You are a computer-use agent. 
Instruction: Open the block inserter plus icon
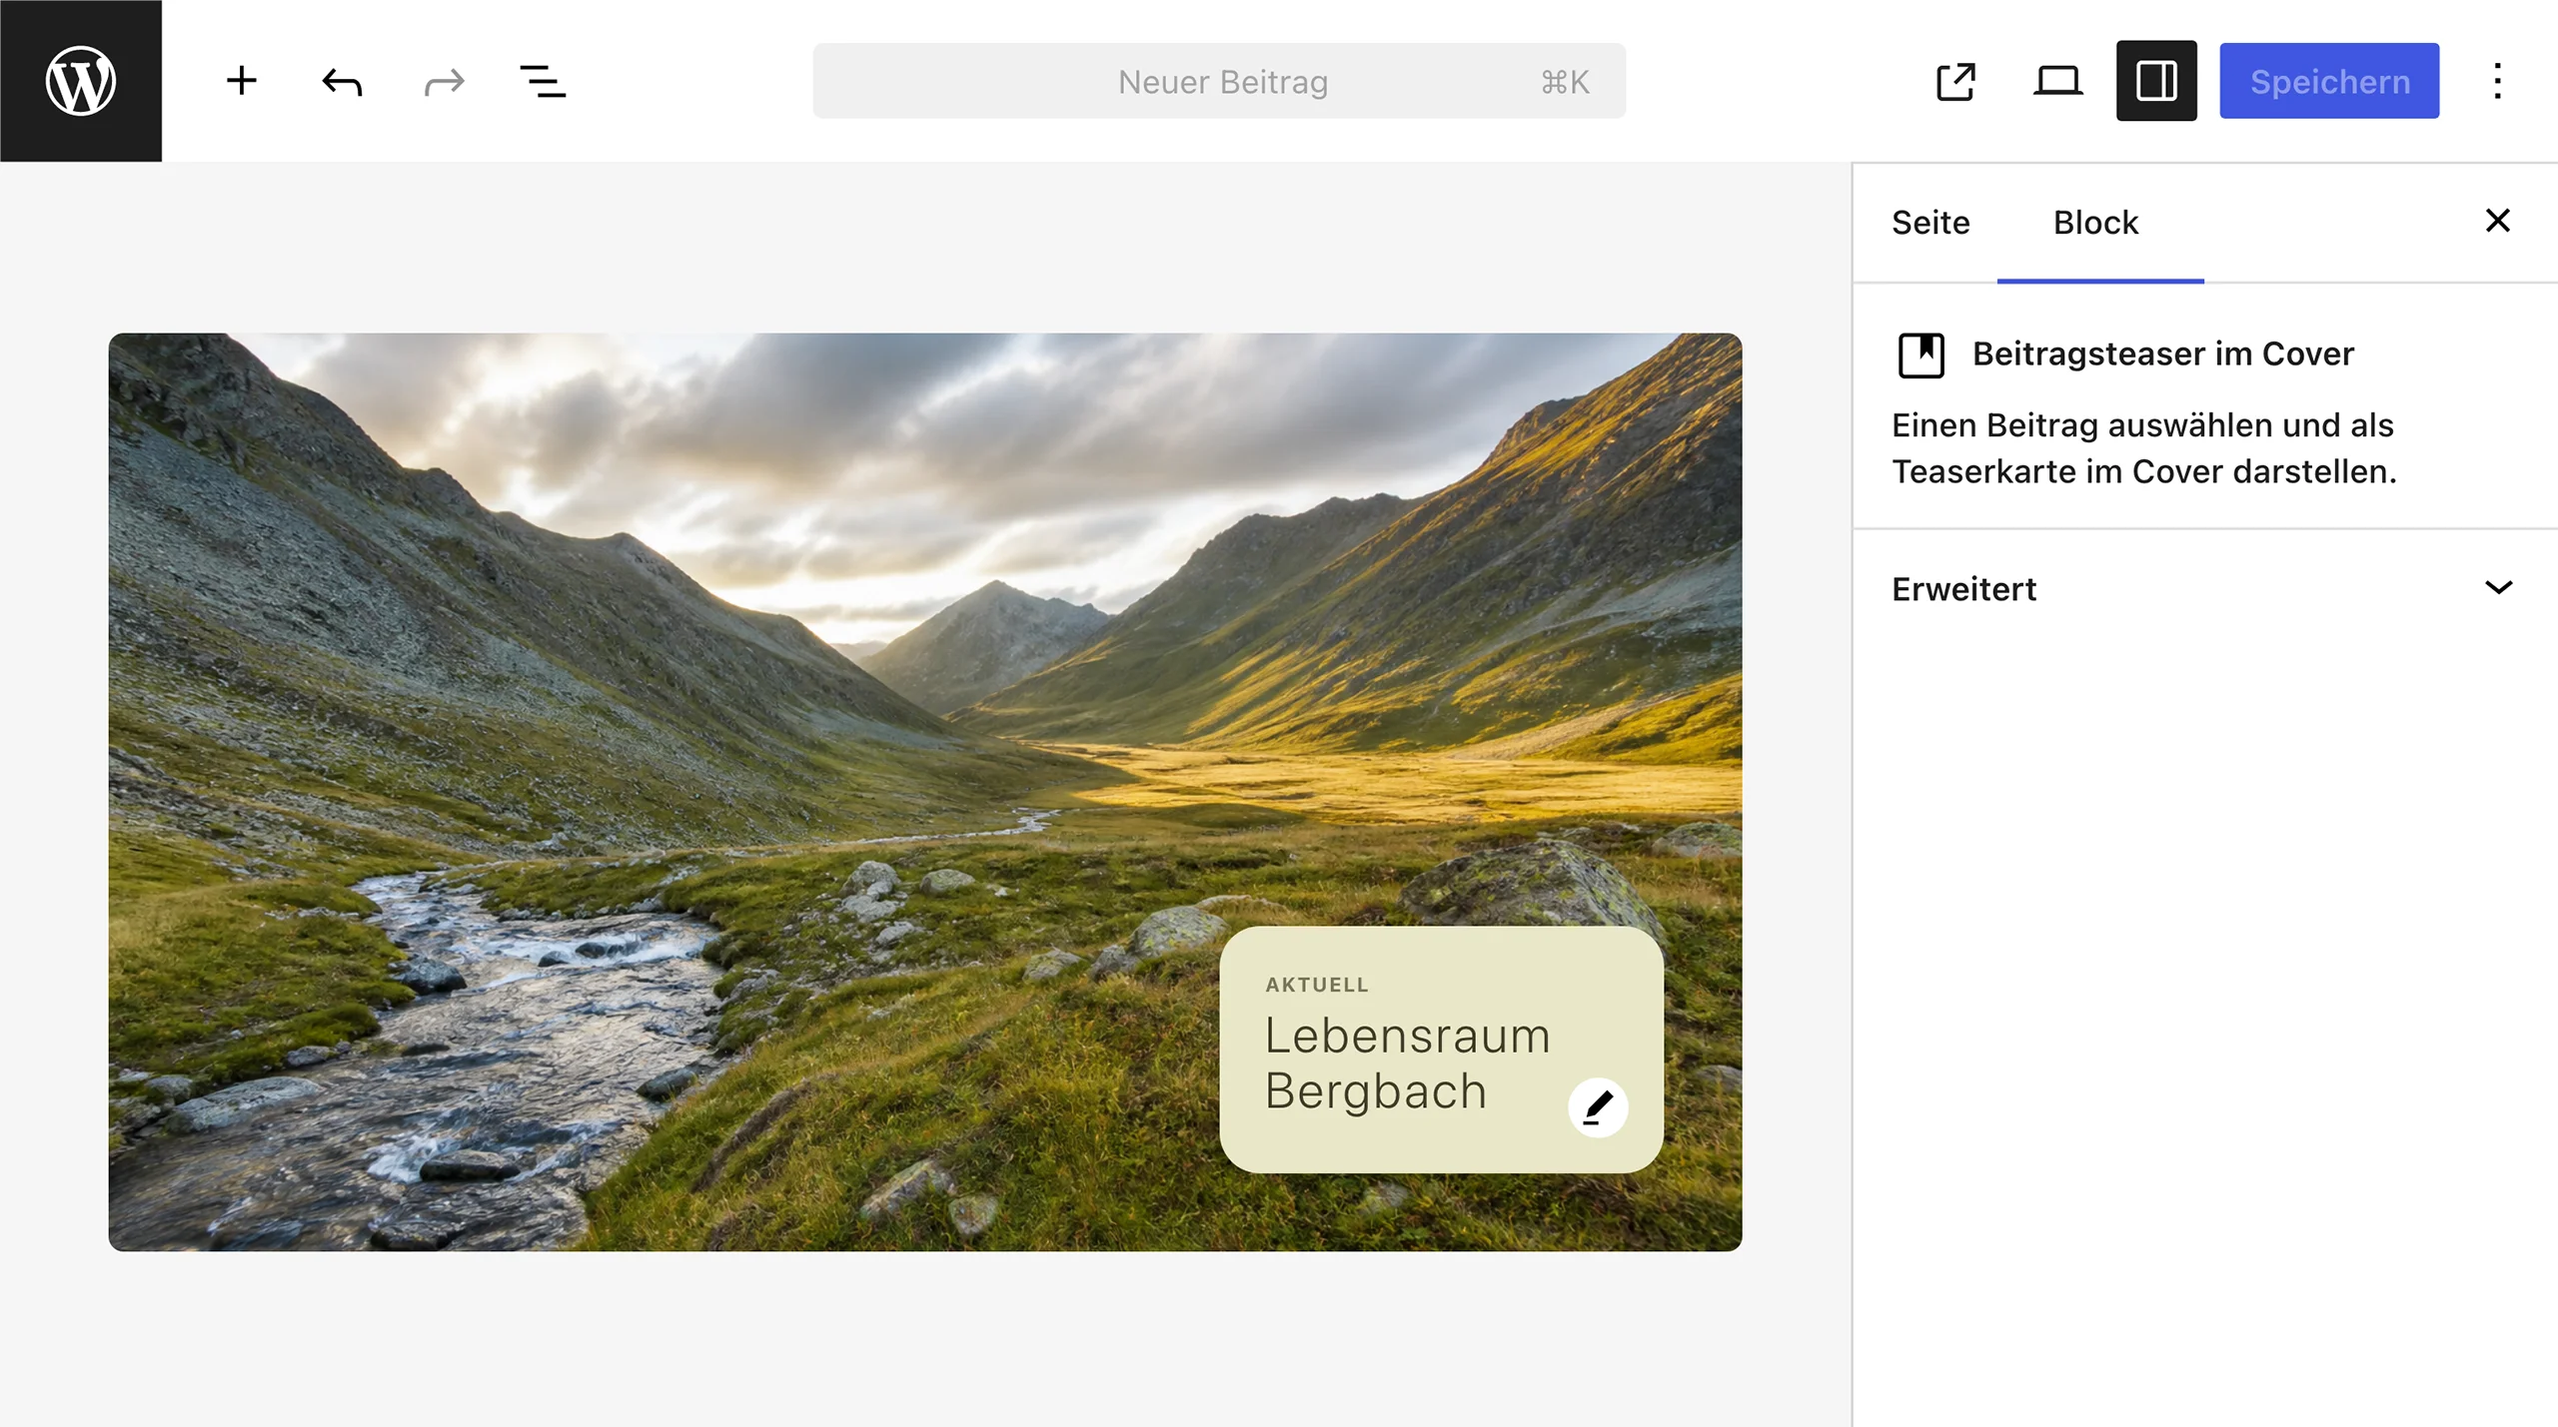click(242, 81)
